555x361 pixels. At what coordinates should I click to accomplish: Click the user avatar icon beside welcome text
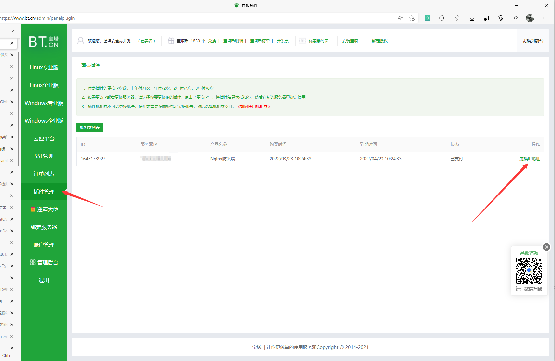tap(81, 41)
